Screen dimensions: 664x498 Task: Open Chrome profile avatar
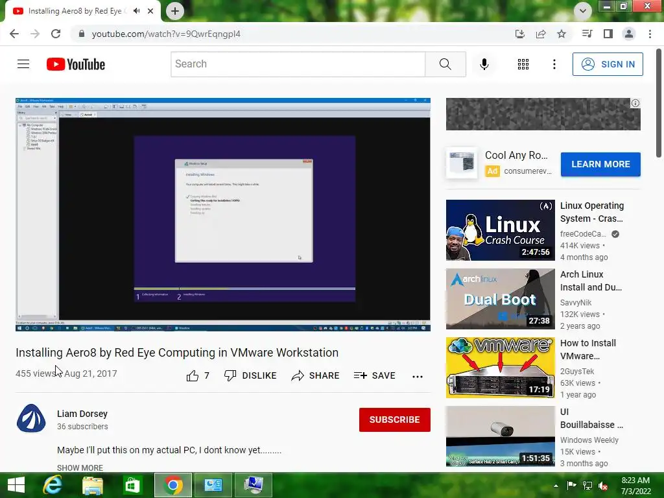tap(629, 34)
